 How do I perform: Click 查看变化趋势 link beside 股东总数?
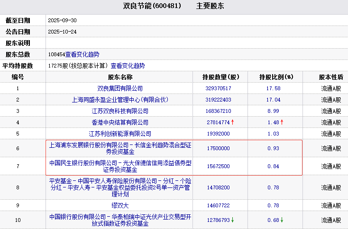(x=82, y=54)
